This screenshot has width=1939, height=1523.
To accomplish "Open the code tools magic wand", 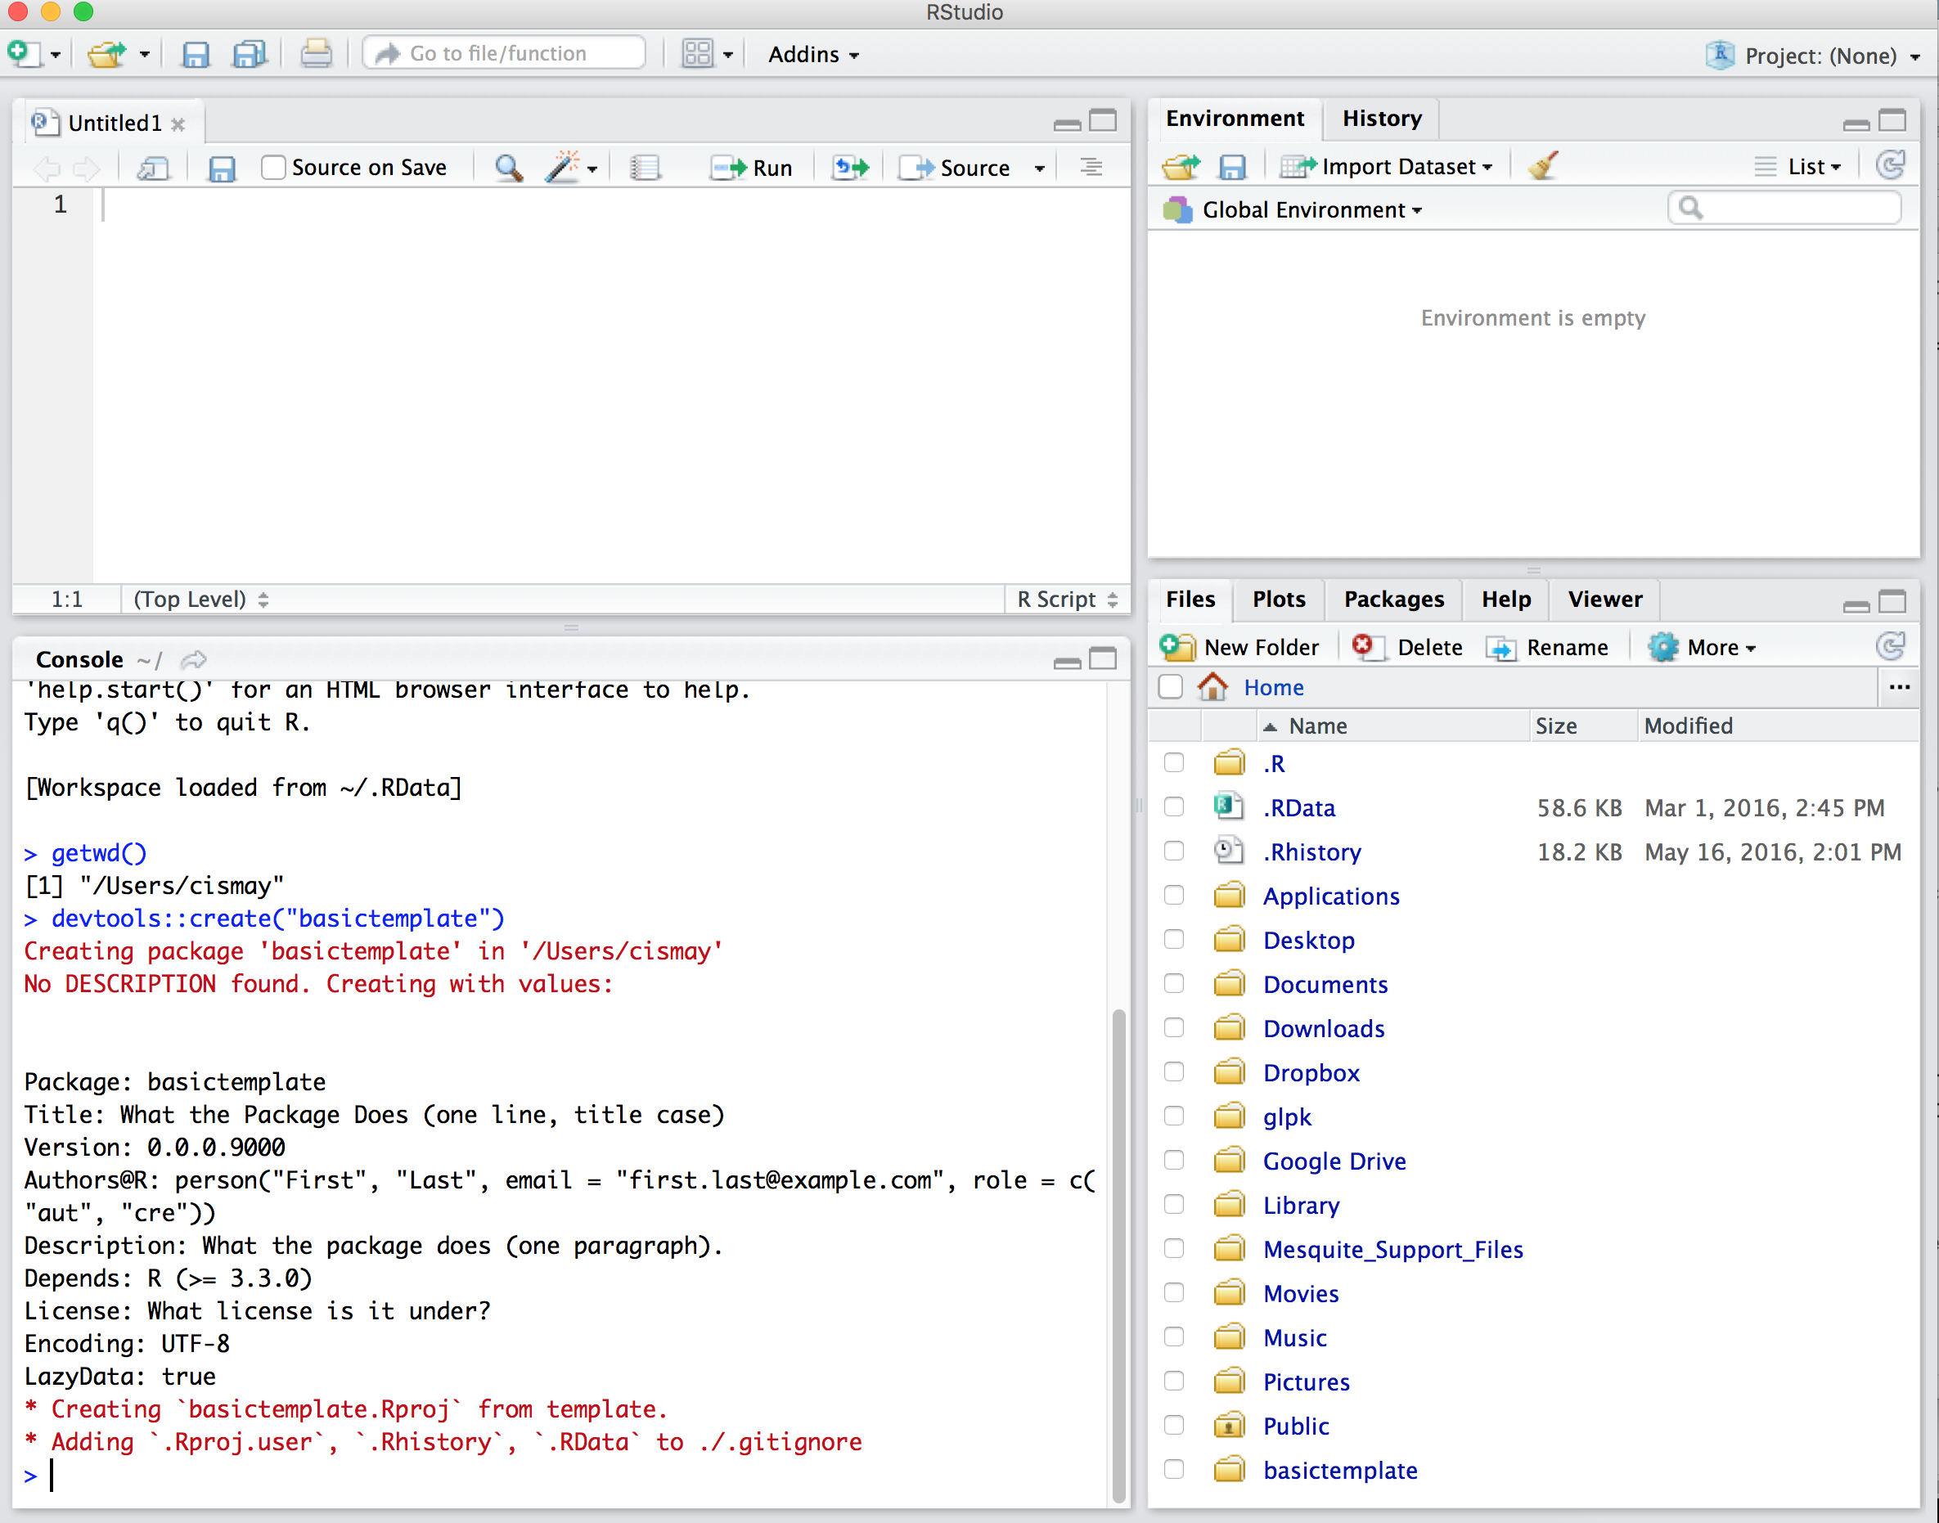I will [564, 168].
